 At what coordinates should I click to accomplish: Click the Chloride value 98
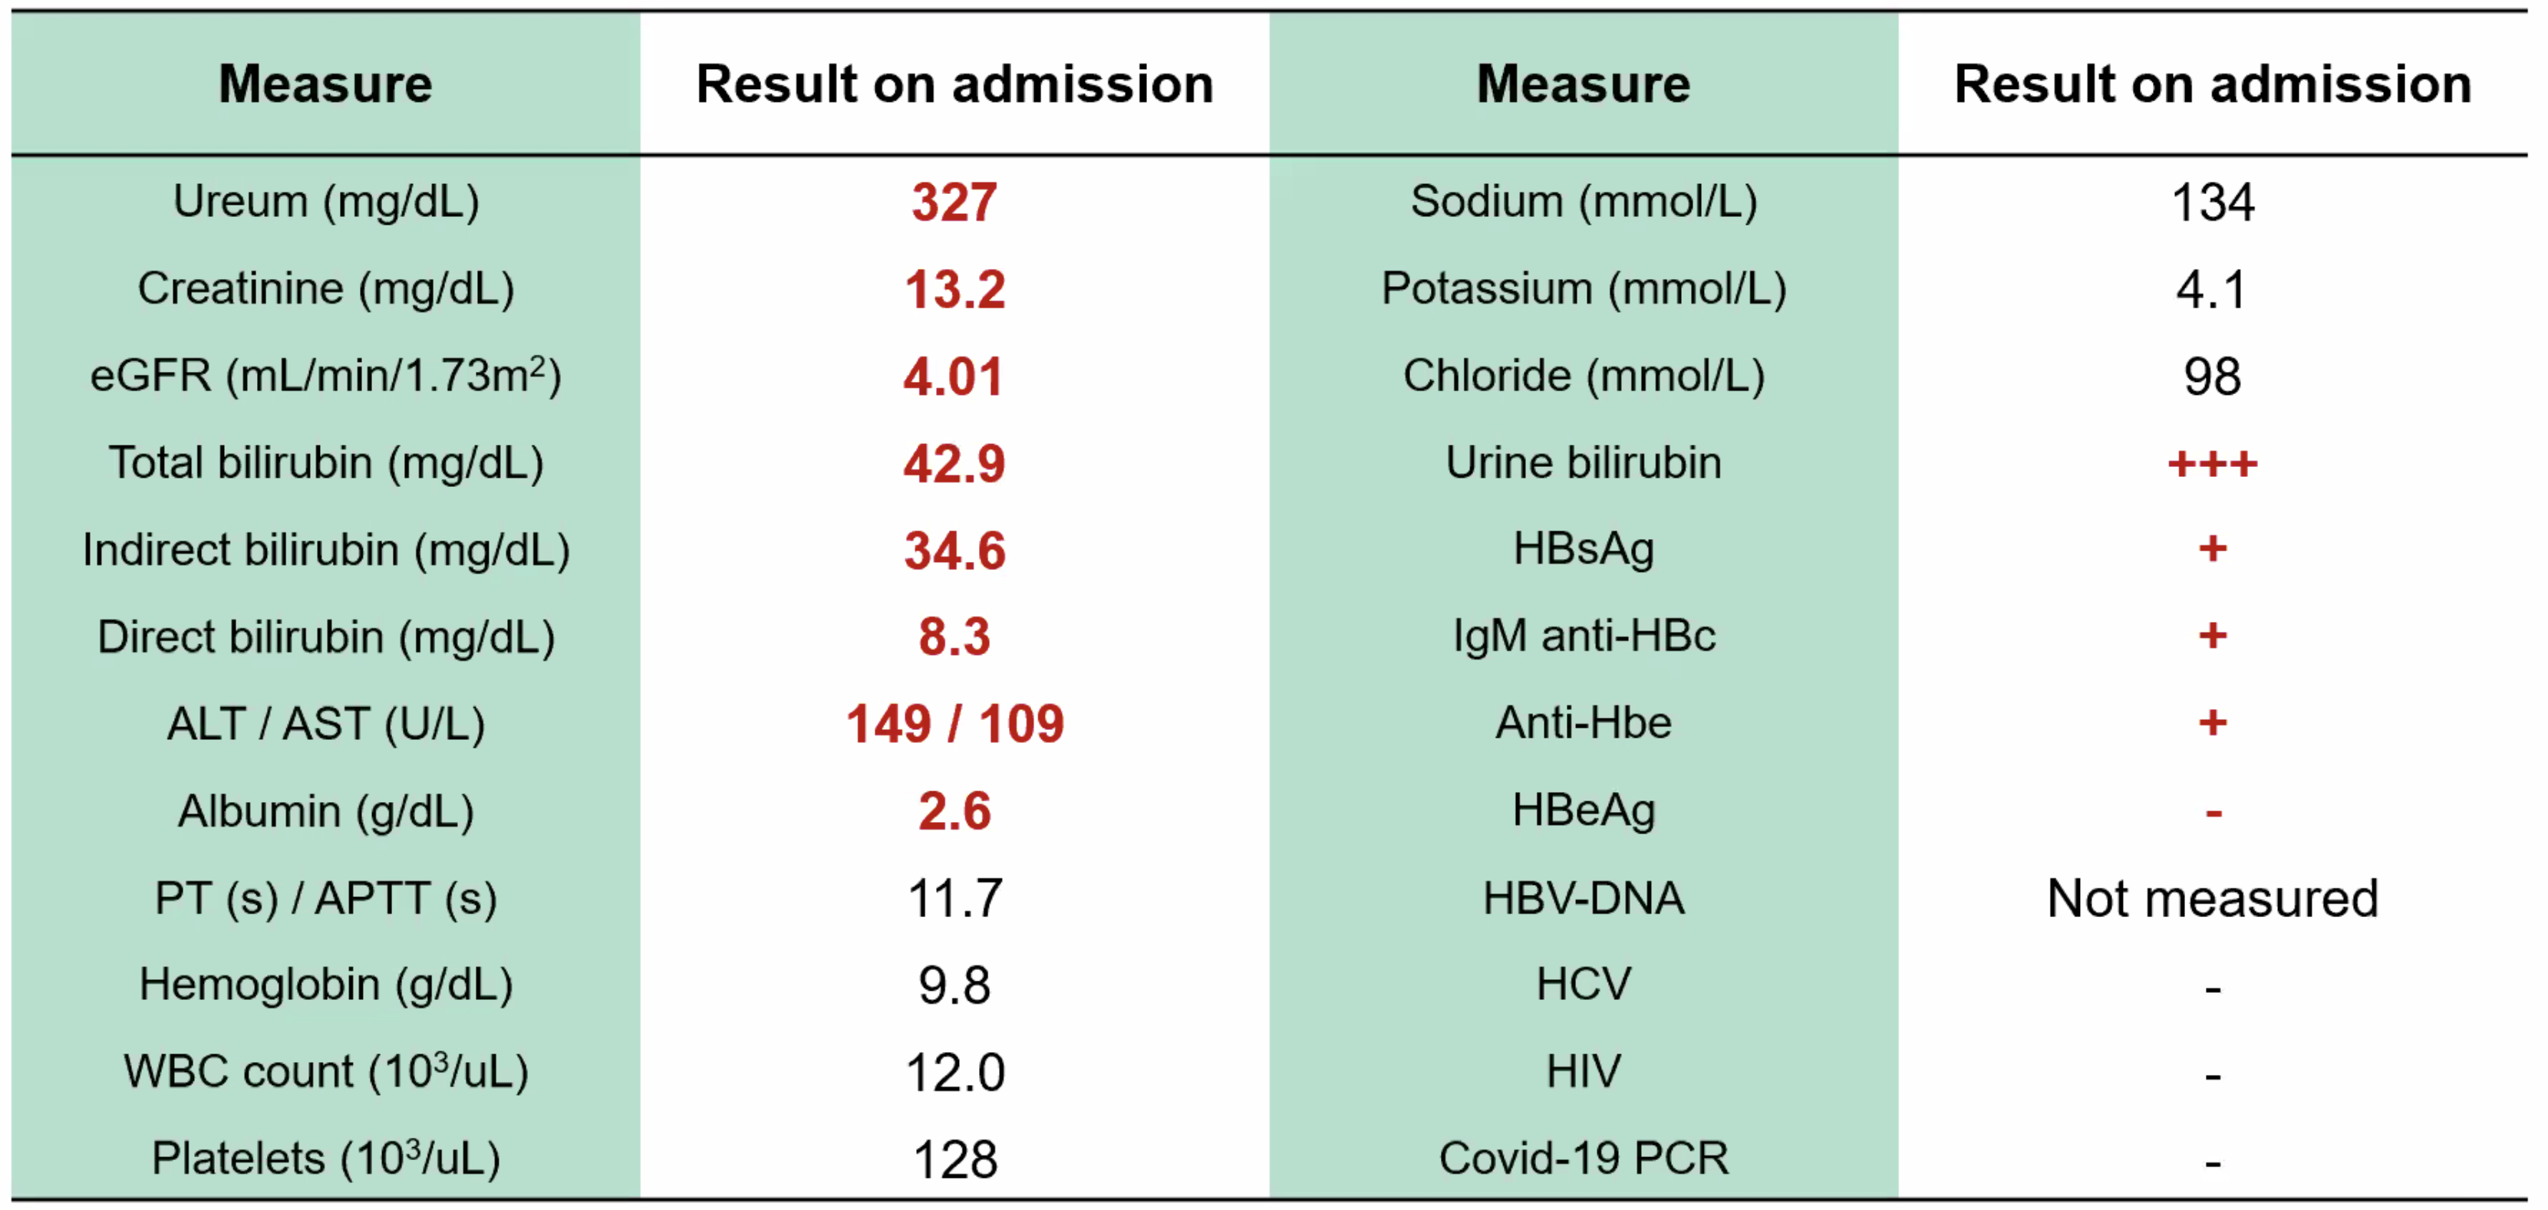2212,376
